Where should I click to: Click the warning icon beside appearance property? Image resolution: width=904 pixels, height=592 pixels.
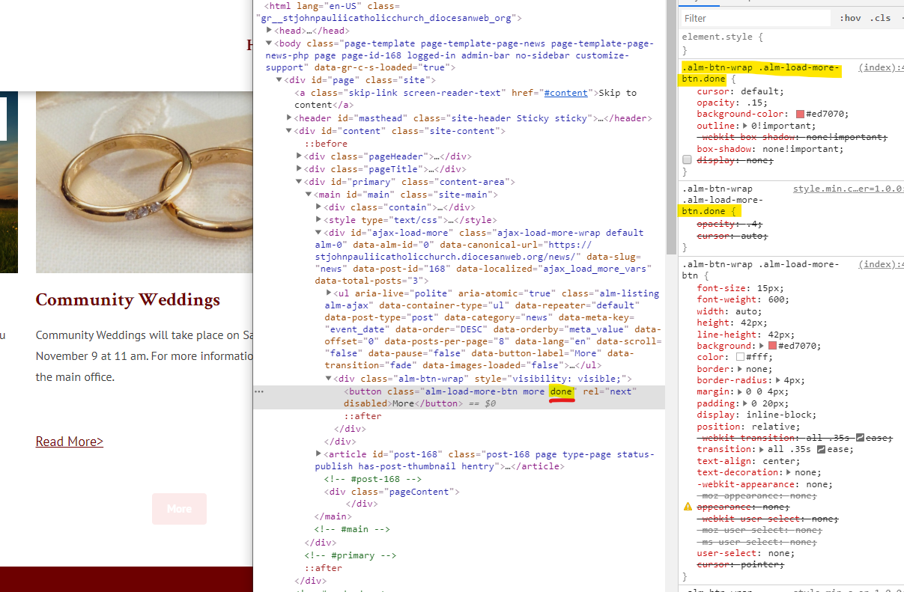pyautogui.click(x=688, y=507)
